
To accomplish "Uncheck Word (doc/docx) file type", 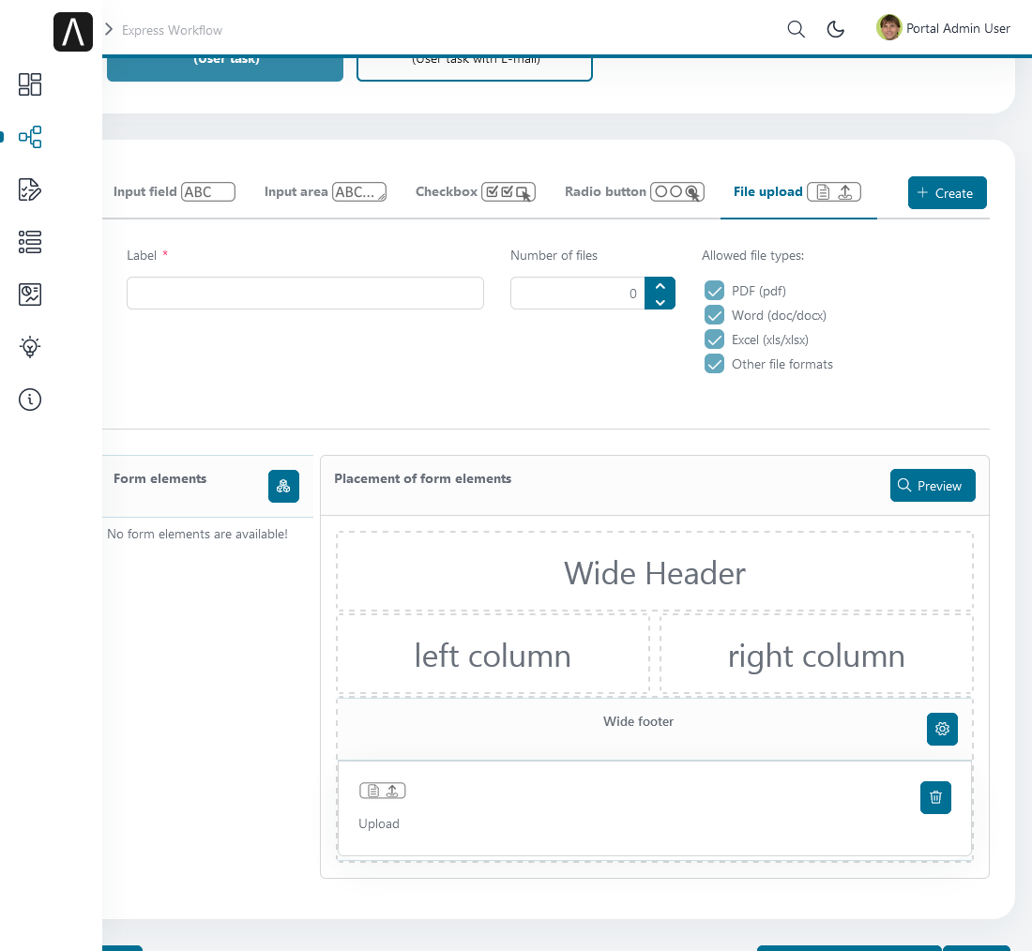I will 714,314.
